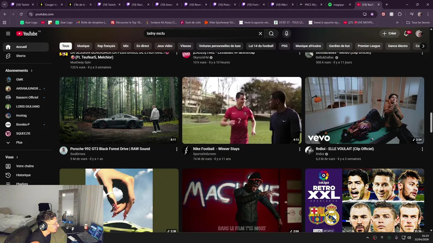Switch to the magique browser tab
This screenshot has width=433, height=243.
coord(340,5)
